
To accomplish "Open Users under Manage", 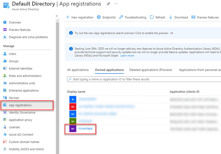I will coord(12,54).
